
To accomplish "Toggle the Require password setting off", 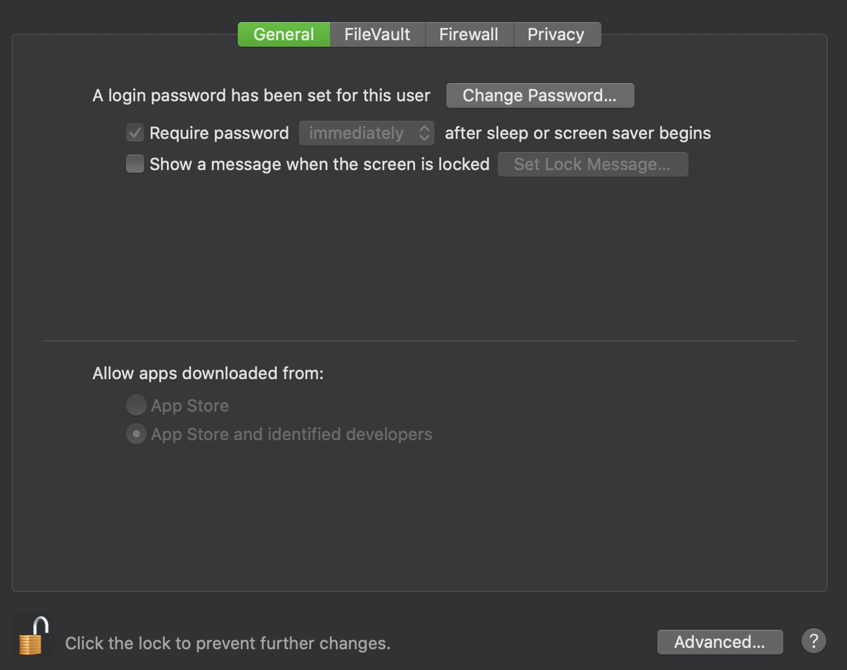I will point(134,132).
